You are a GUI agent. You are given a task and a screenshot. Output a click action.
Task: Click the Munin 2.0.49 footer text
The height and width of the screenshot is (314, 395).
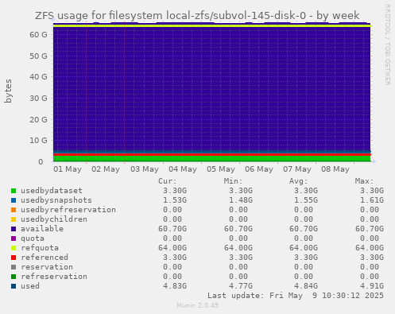pos(198,305)
